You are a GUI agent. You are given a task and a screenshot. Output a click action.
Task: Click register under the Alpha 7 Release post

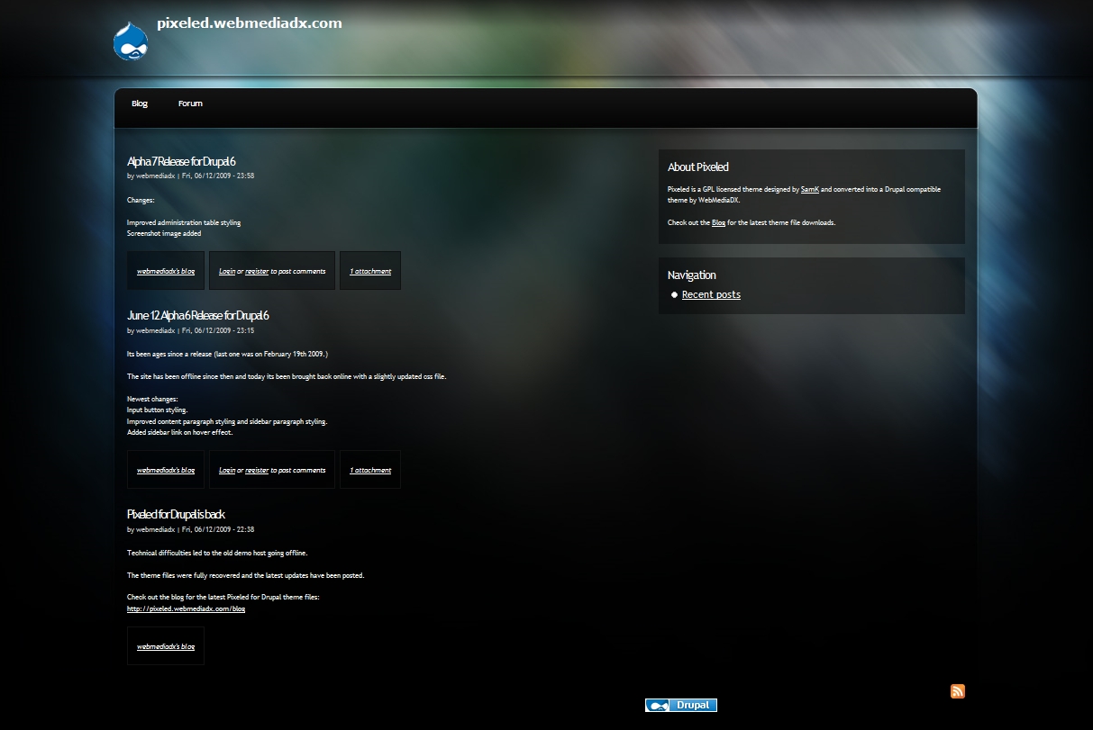tap(257, 271)
